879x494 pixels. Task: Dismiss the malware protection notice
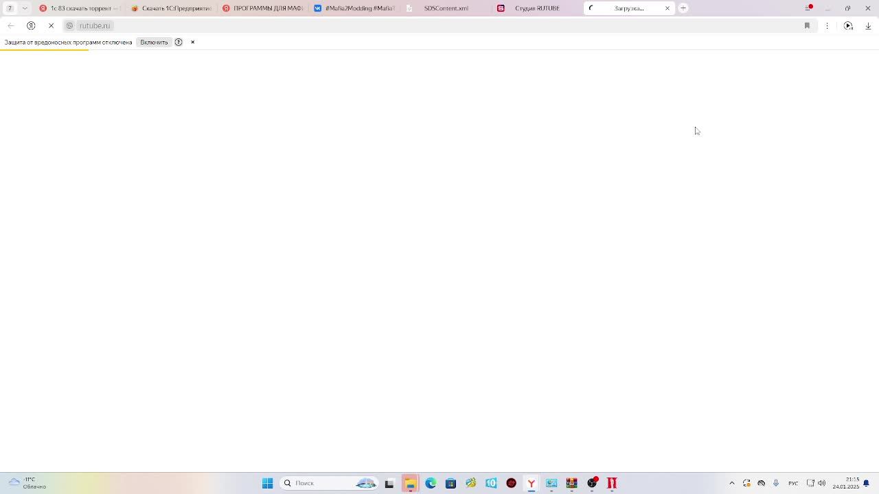[192, 42]
